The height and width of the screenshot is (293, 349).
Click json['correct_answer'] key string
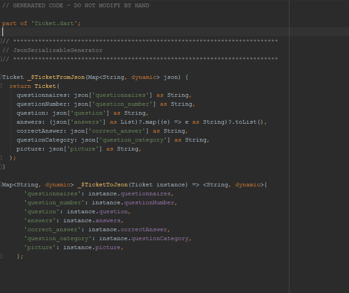tap(119, 131)
